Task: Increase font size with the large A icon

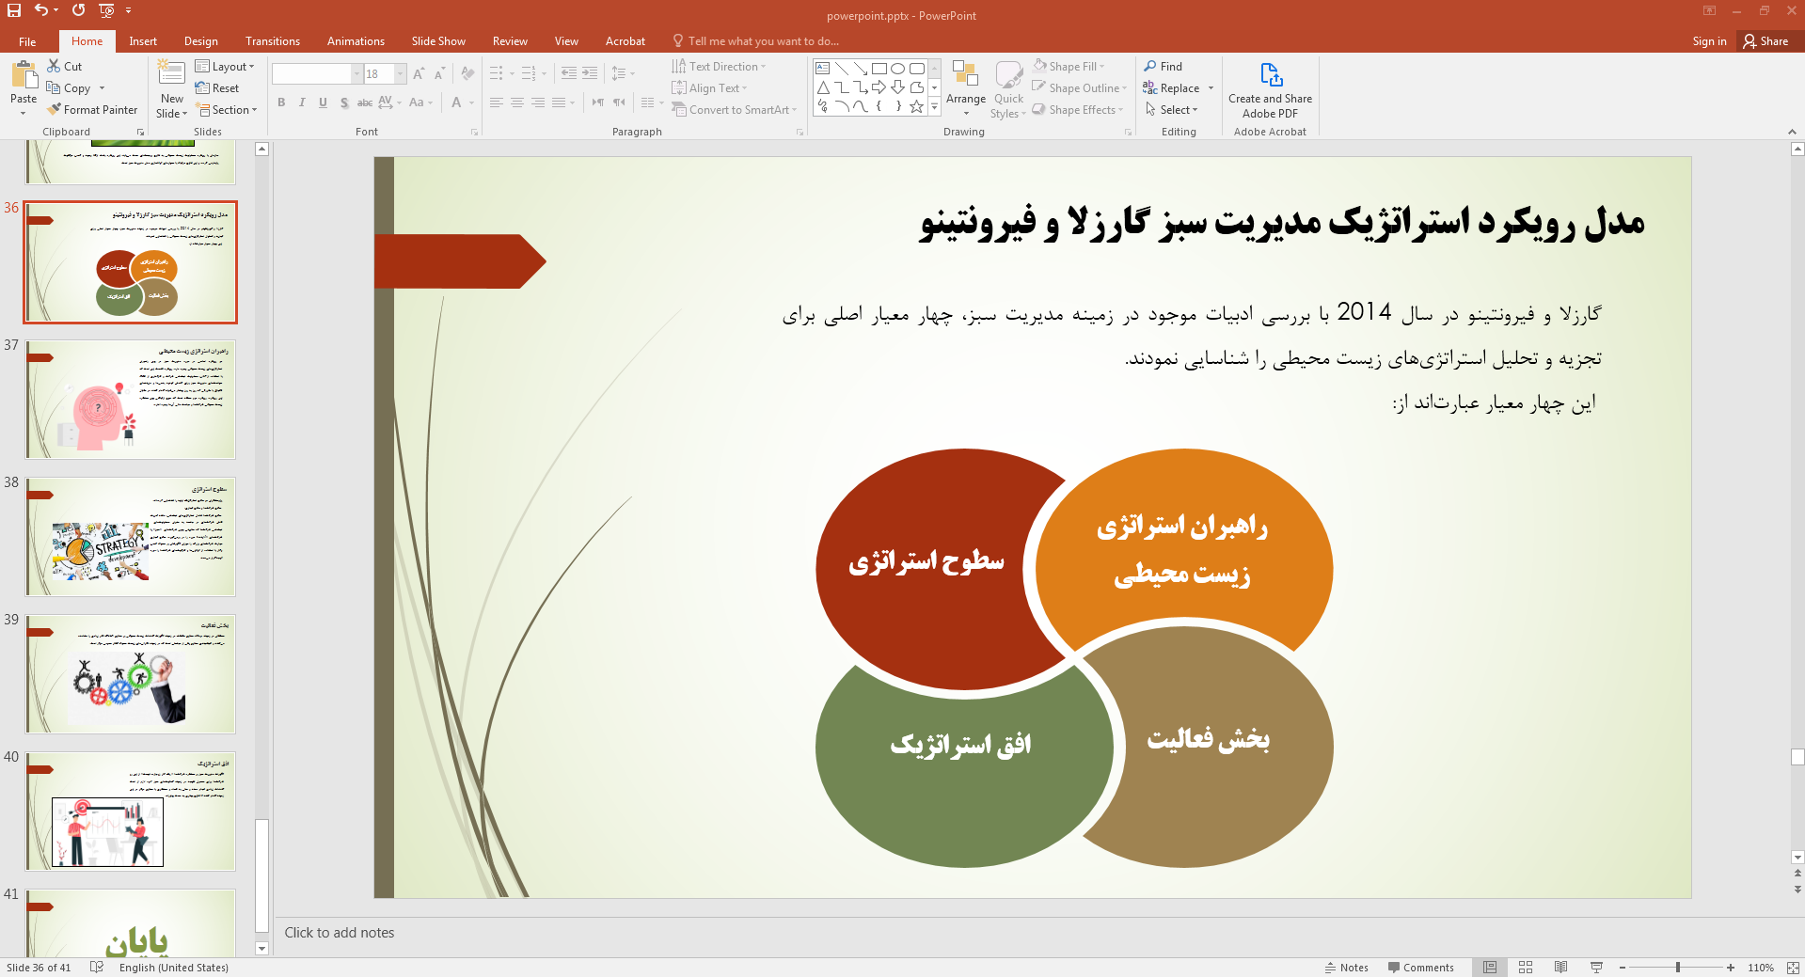Action: [419, 73]
